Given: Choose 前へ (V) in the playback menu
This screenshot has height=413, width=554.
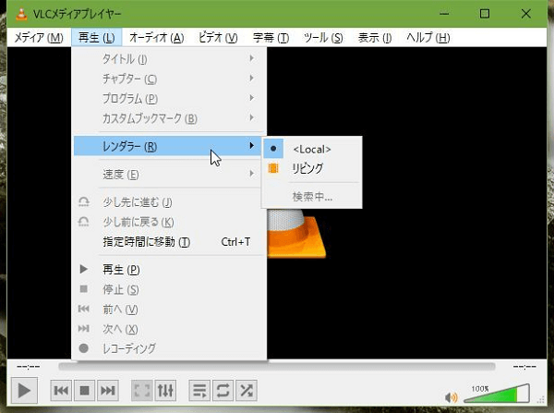Looking at the screenshot, I should 169,310.
